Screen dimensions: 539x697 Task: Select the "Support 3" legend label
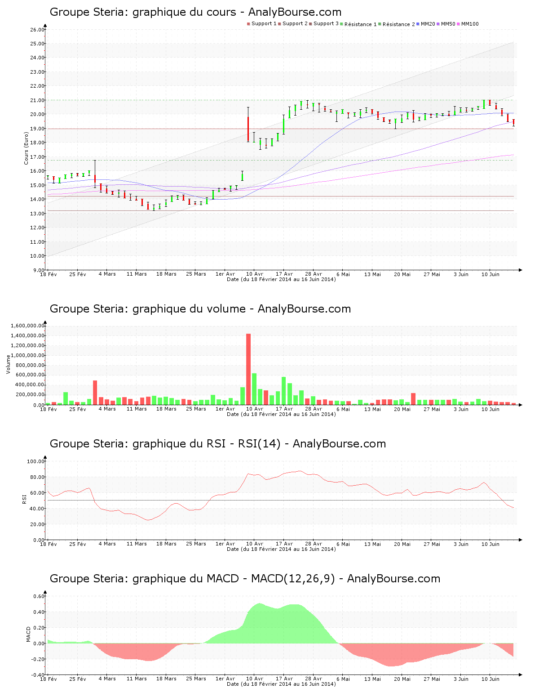coord(326,24)
